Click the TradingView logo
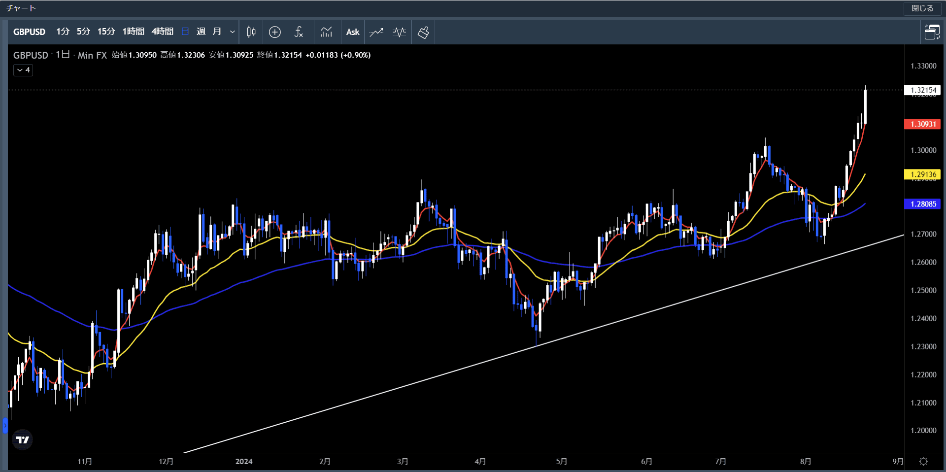The image size is (946, 472). [22, 439]
